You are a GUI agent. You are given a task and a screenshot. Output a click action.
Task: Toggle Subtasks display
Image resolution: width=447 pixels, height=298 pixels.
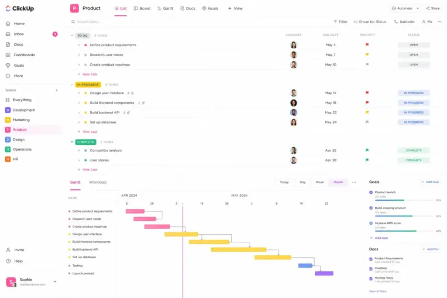[404, 22]
